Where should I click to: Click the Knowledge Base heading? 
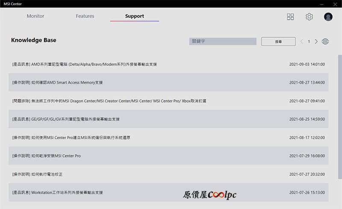point(34,40)
